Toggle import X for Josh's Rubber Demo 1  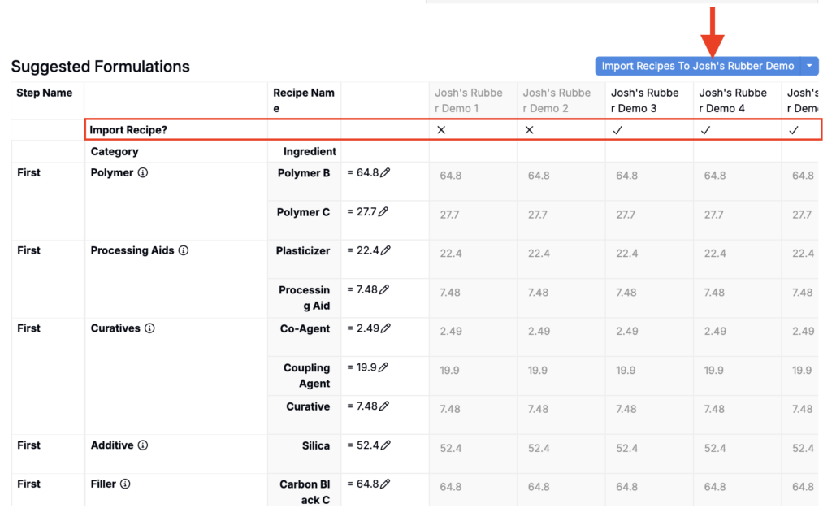pos(441,130)
